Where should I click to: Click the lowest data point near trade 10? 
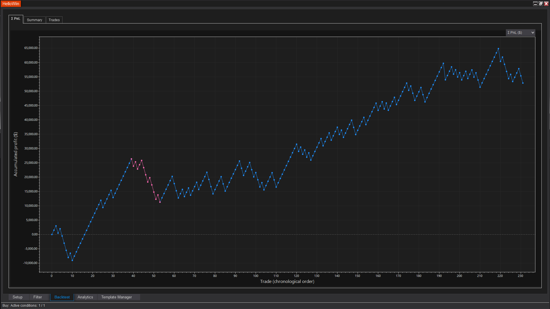(x=72, y=260)
